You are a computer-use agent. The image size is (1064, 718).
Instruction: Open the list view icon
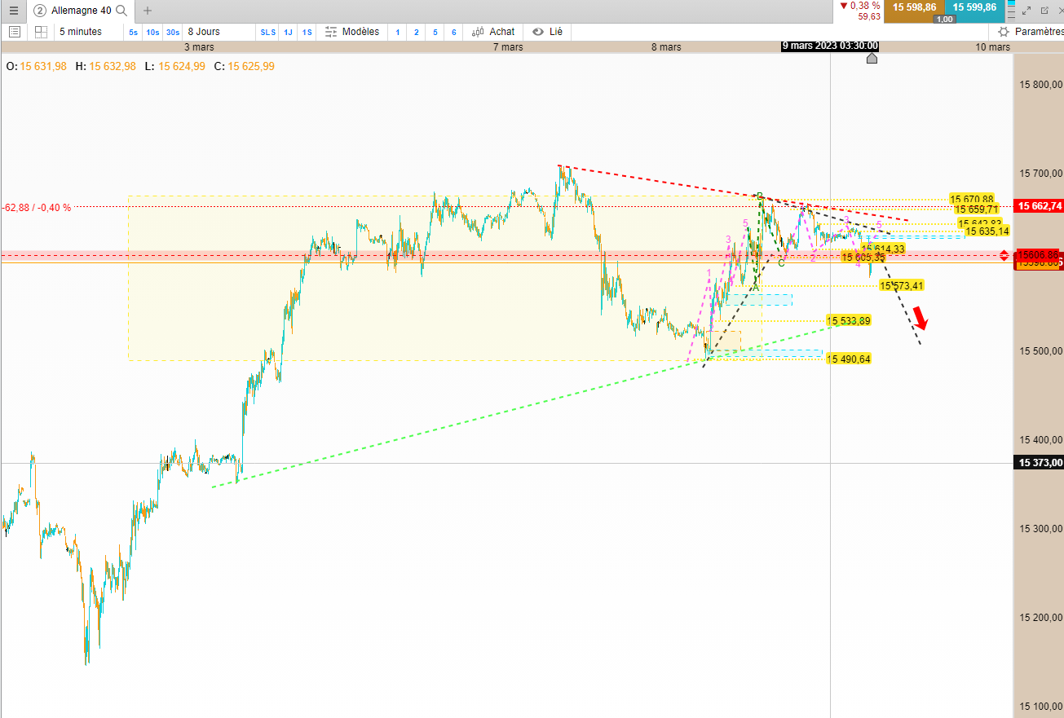[14, 32]
